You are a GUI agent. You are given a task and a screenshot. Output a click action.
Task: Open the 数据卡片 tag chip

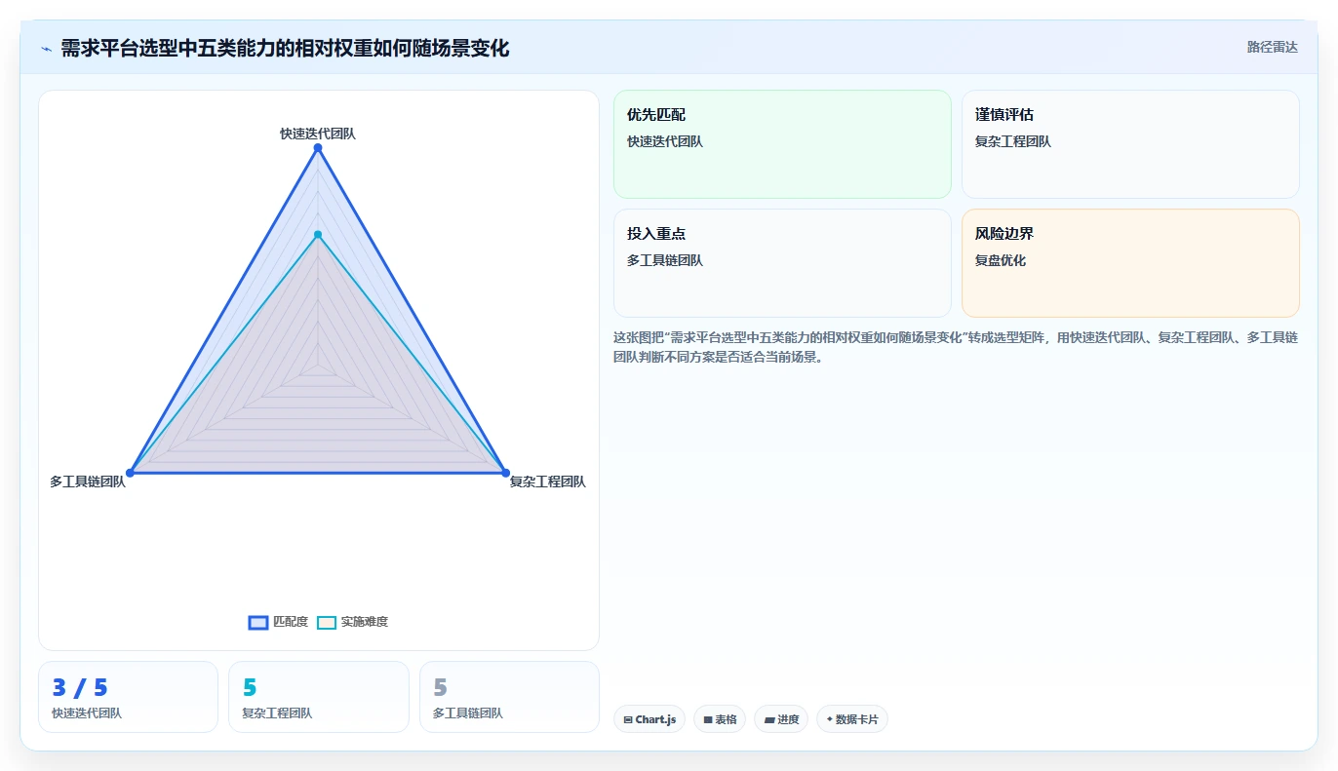852,719
